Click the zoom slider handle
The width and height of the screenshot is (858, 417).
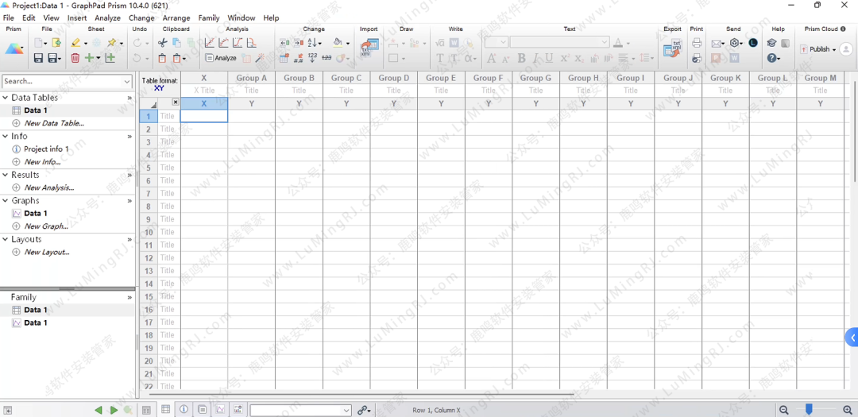(809, 410)
